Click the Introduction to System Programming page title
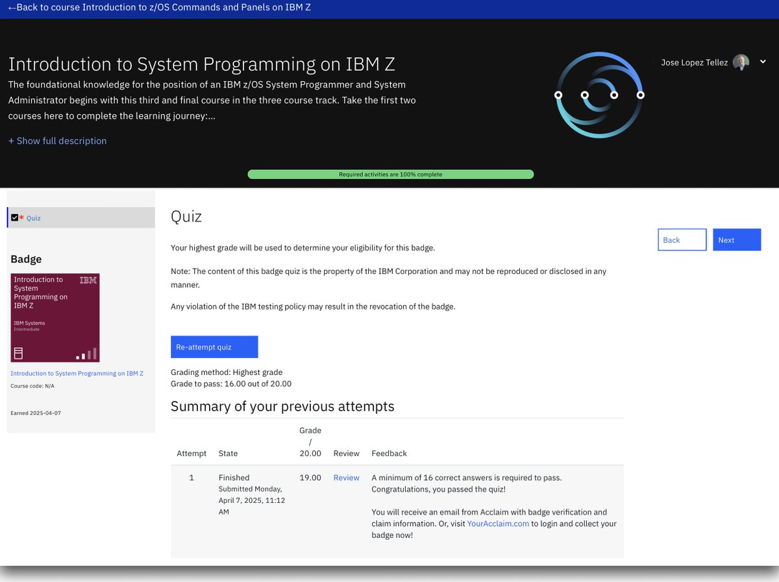Viewport: 779px width, 582px height. [201, 64]
